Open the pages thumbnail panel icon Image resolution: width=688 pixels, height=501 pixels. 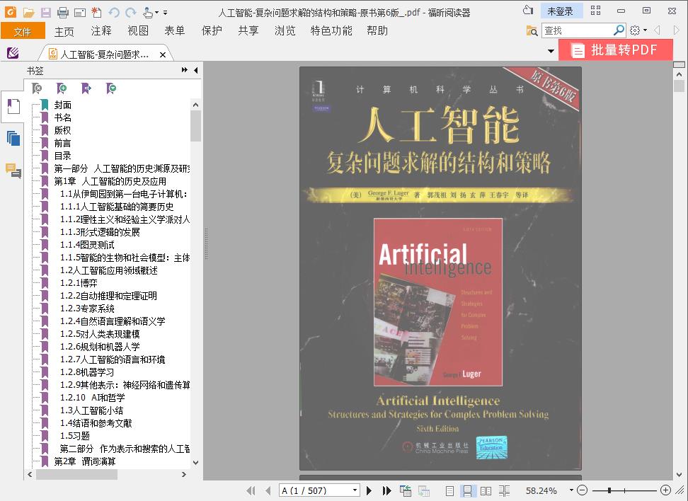13,139
